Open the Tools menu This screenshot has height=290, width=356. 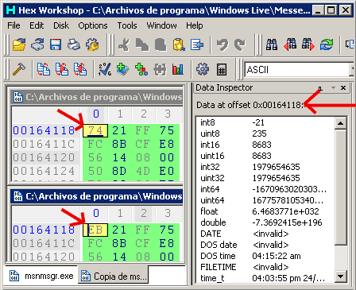point(127,25)
